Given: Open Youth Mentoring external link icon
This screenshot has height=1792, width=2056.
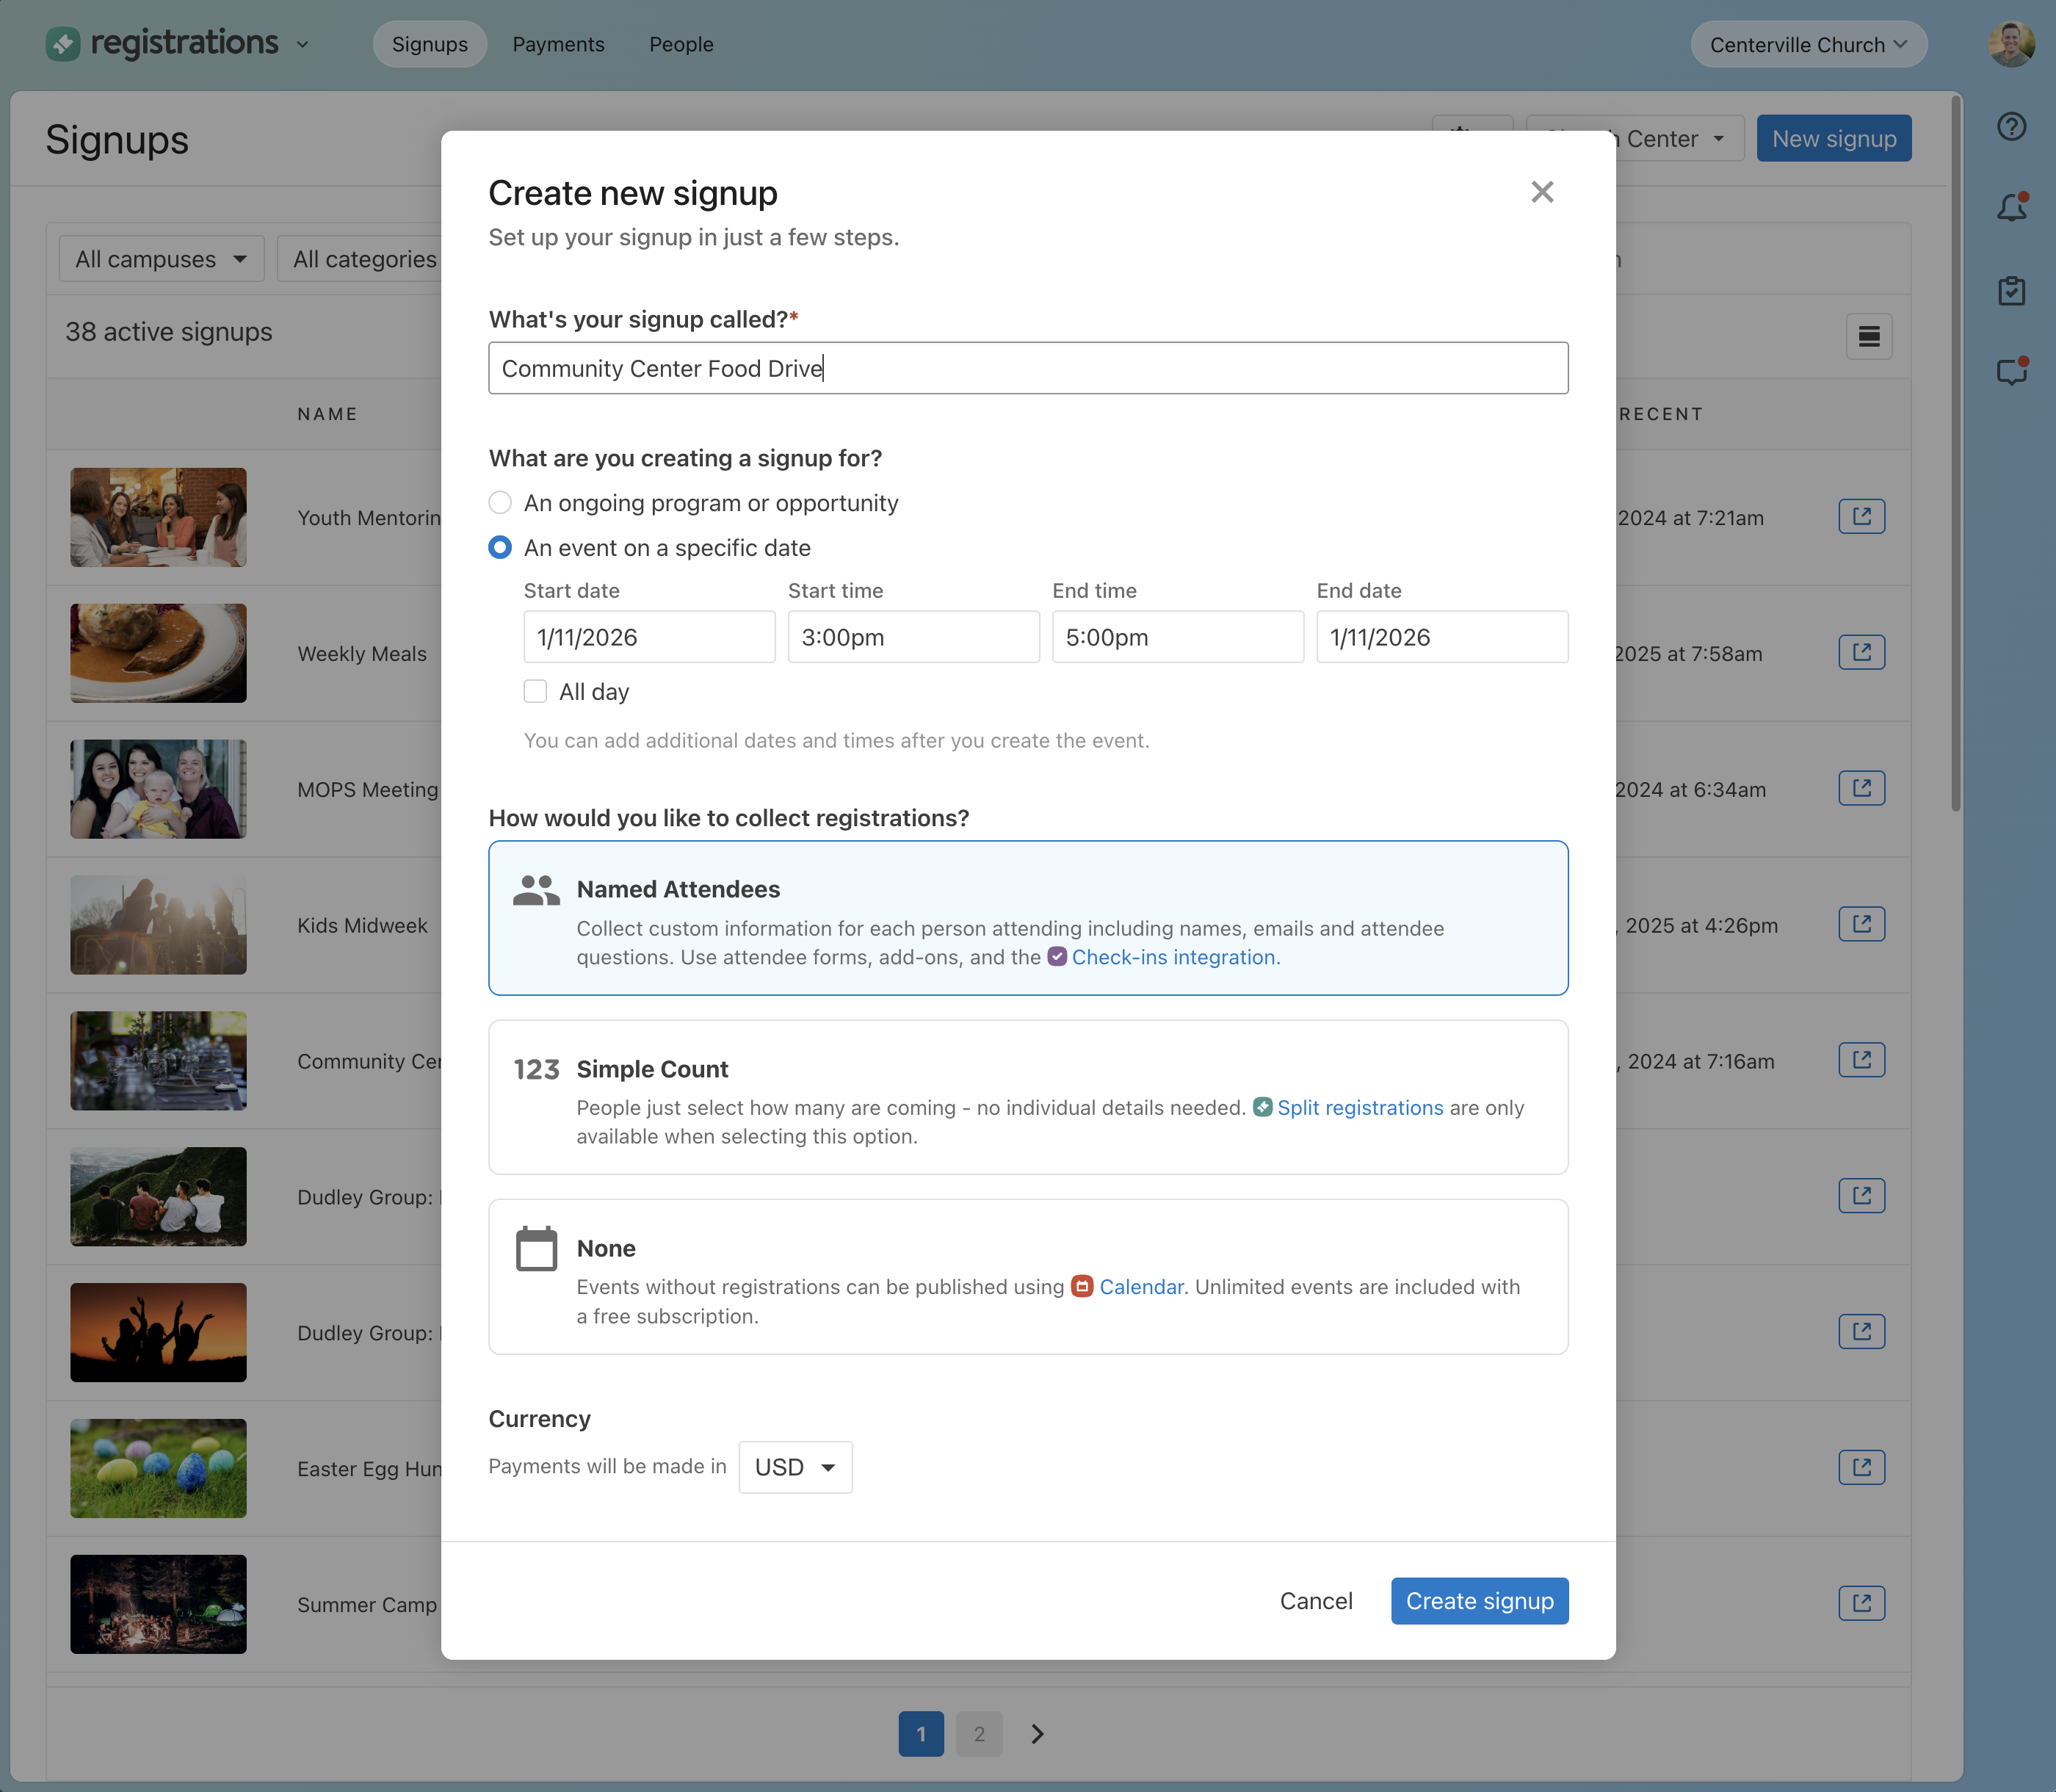Looking at the screenshot, I should point(1861,517).
